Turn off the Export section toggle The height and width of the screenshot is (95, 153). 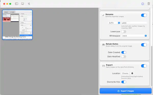(x=144, y=66)
